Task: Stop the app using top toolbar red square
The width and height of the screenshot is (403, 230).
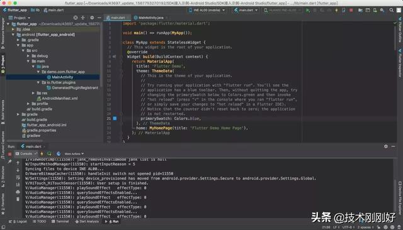Action: [351, 10]
